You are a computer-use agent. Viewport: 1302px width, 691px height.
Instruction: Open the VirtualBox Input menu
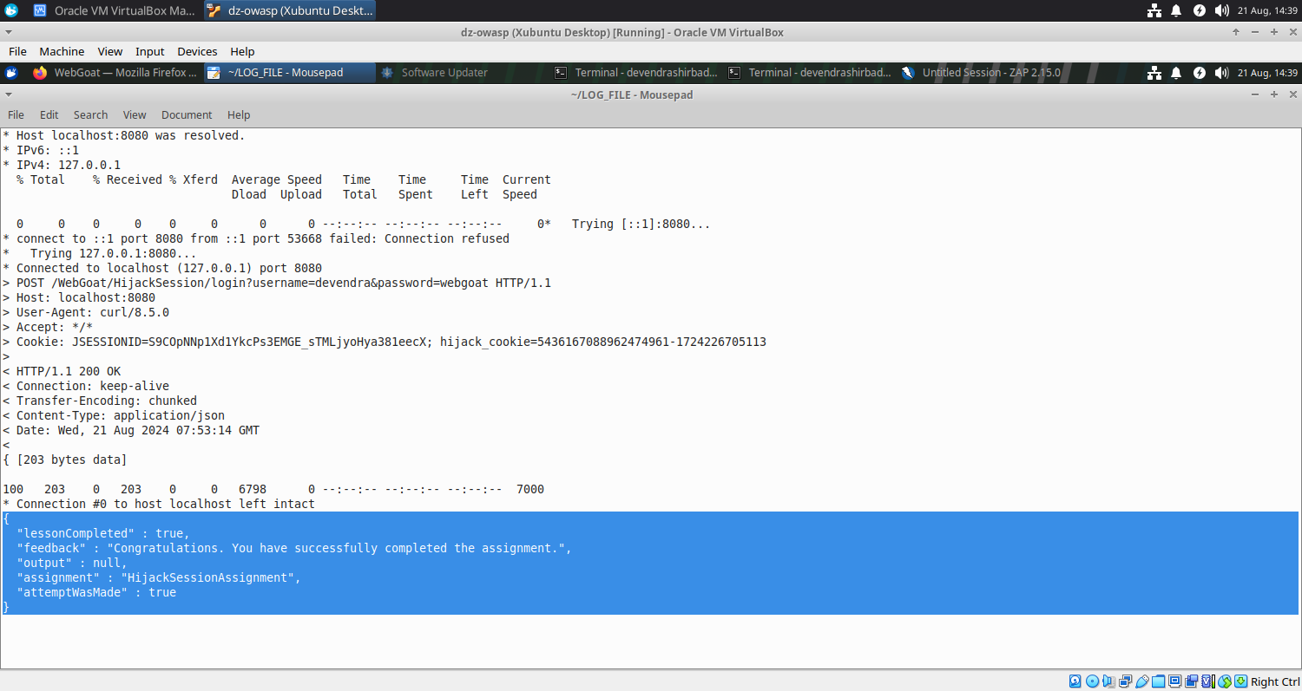(150, 51)
